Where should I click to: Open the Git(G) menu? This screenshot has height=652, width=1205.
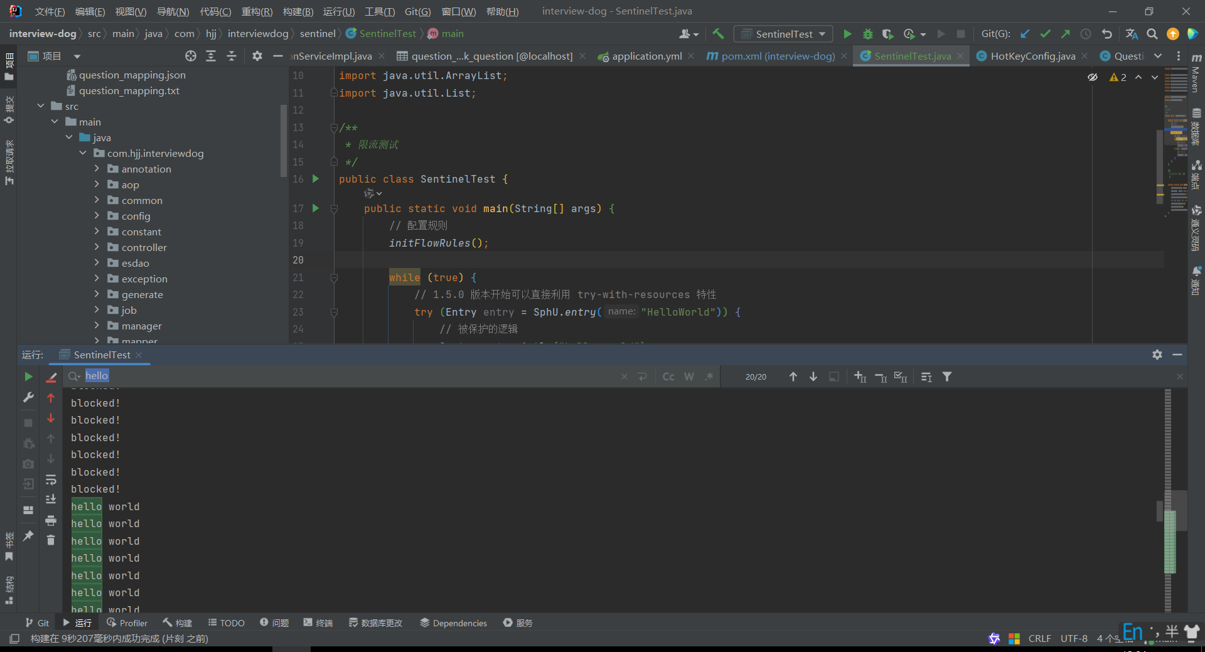point(417,11)
